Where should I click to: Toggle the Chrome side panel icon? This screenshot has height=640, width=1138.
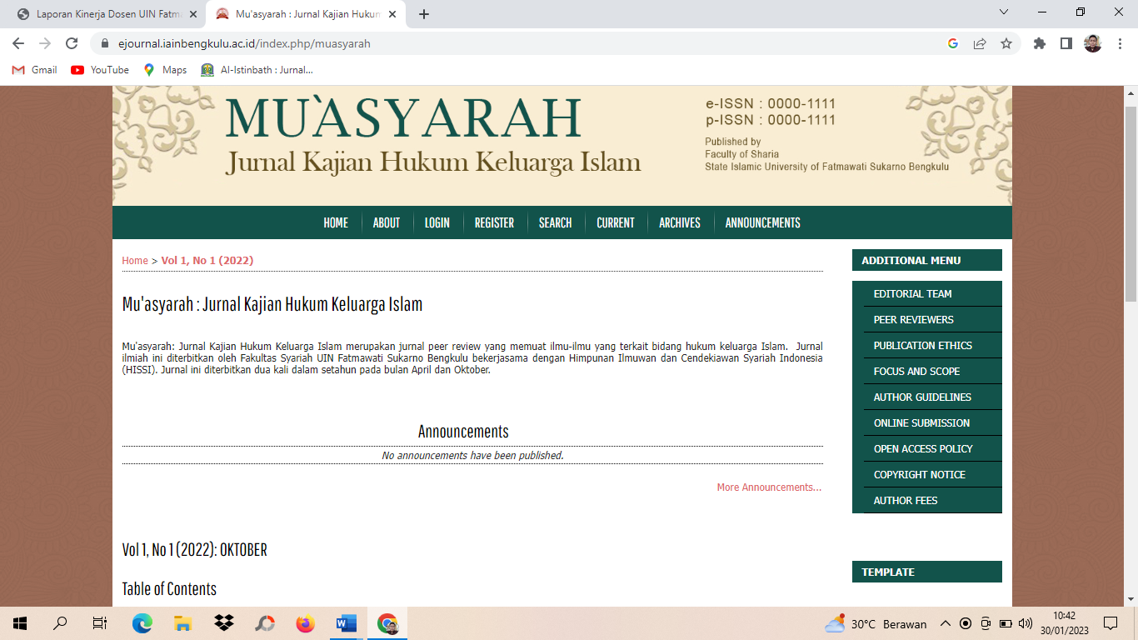(x=1066, y=43)
